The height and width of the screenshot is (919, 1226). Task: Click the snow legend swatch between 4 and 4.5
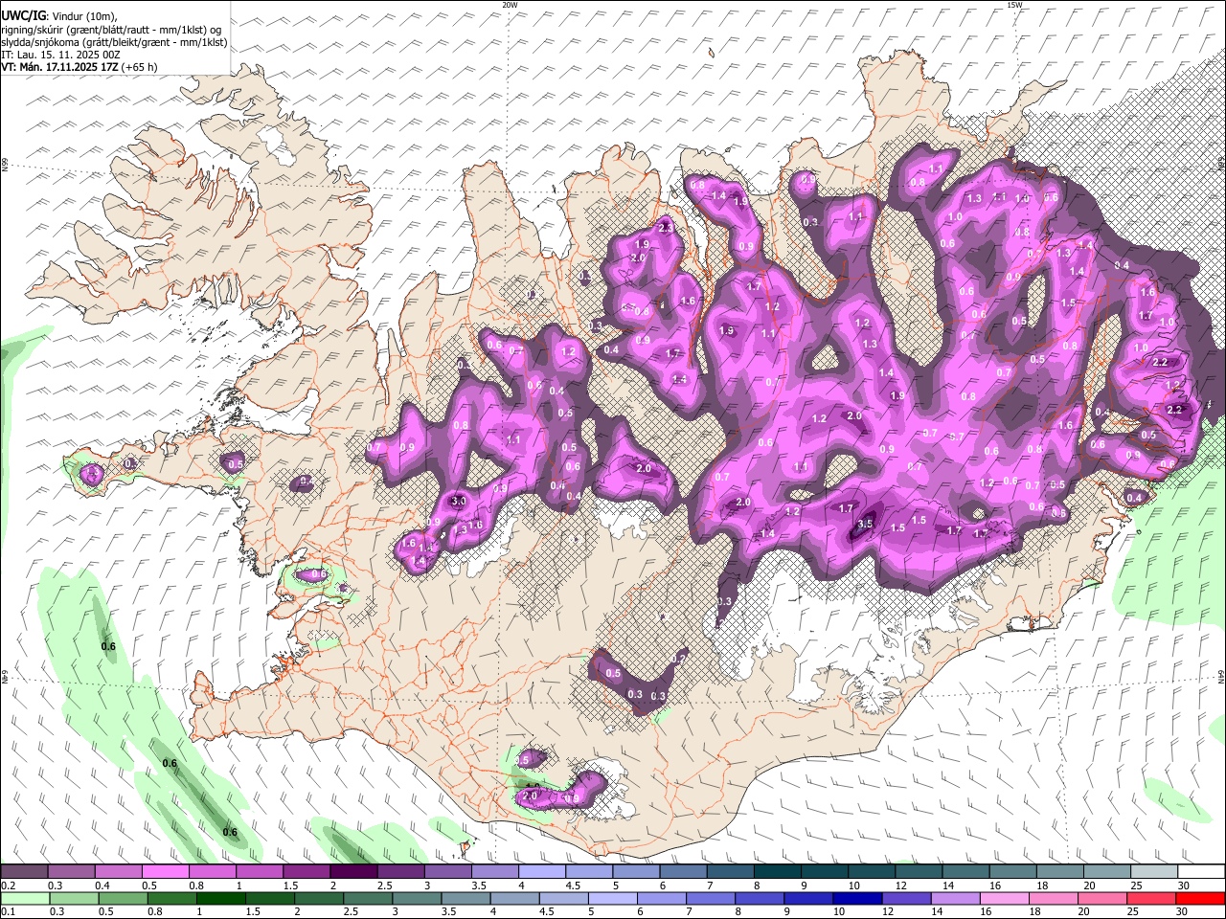pos(541,871)
